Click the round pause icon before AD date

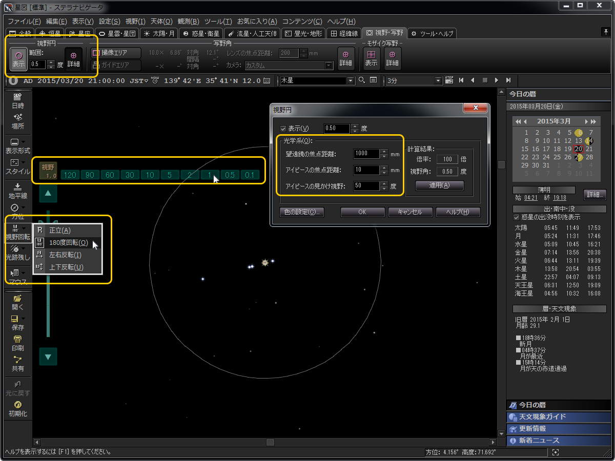pos(13,80)
